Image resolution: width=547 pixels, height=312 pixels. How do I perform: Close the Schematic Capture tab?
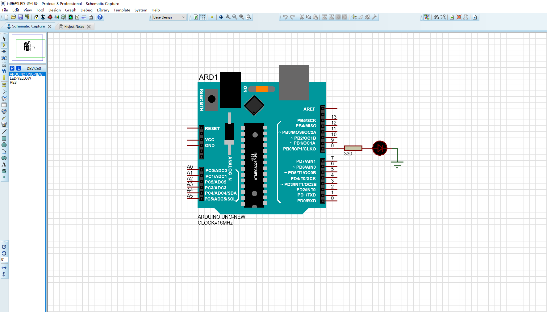click(50, 27)
